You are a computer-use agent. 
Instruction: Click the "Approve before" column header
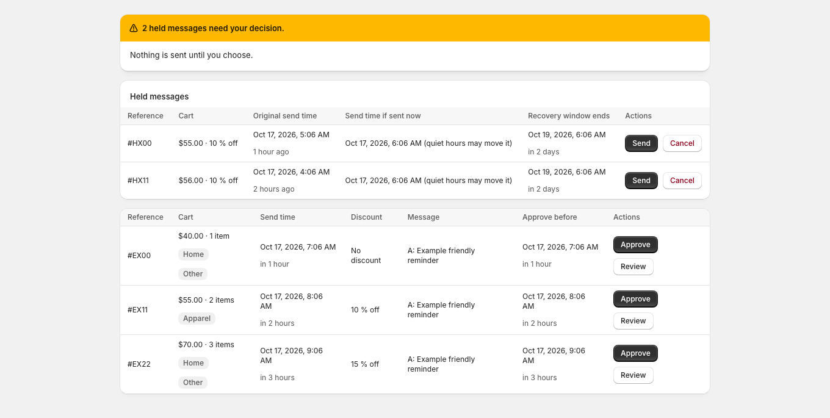click(550, 217)
